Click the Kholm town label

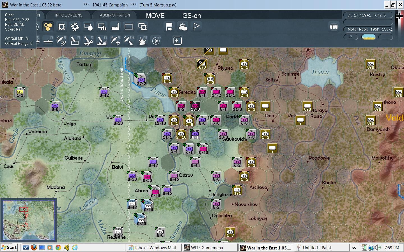click(329, 183)
